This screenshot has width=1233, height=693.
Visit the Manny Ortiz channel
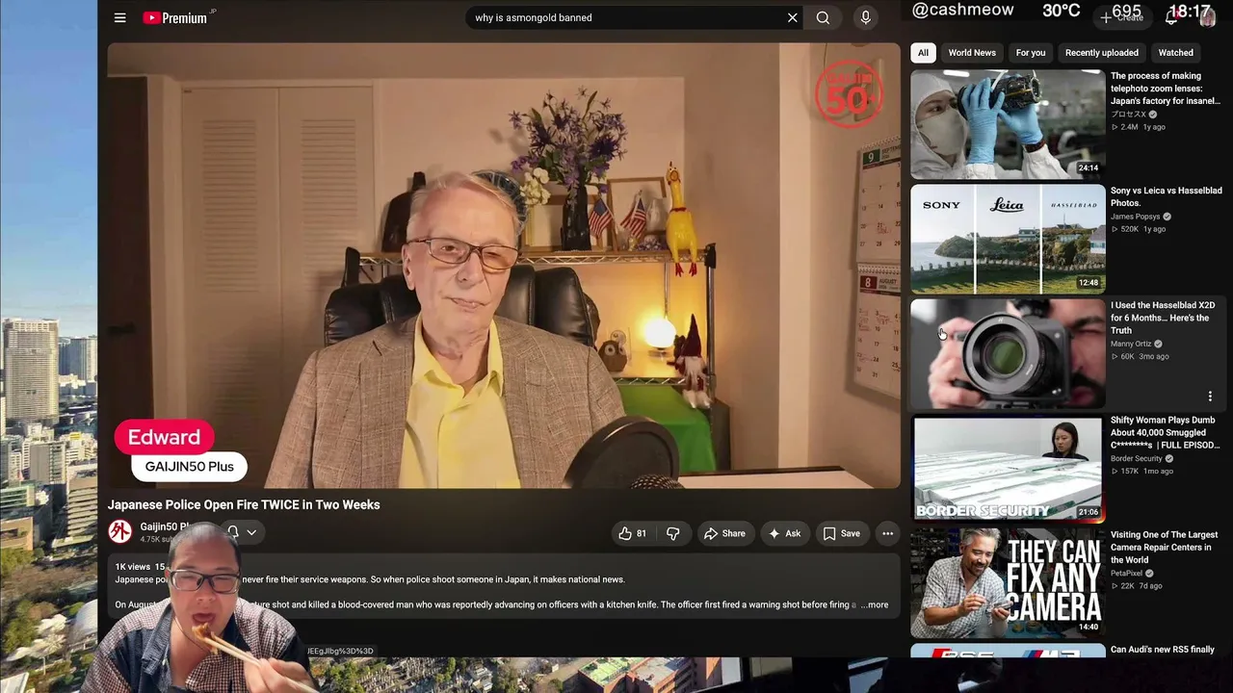coord(1131,344)
